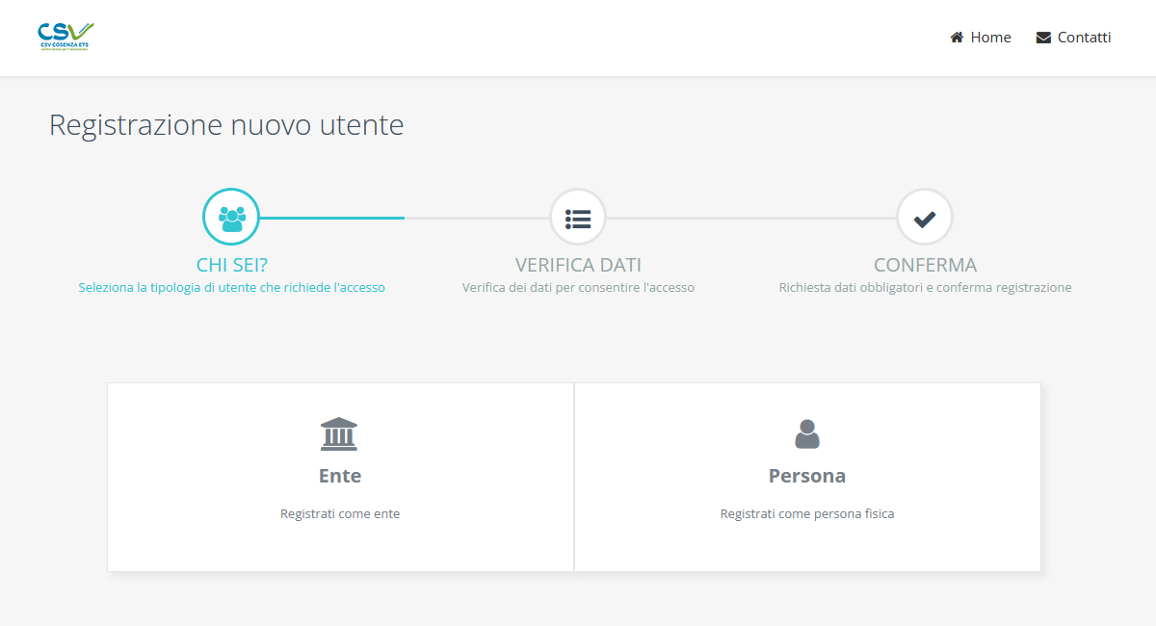Click the CHI SEI? step title
This screenshot has width=1156, height=626.
tap(231, 265)
